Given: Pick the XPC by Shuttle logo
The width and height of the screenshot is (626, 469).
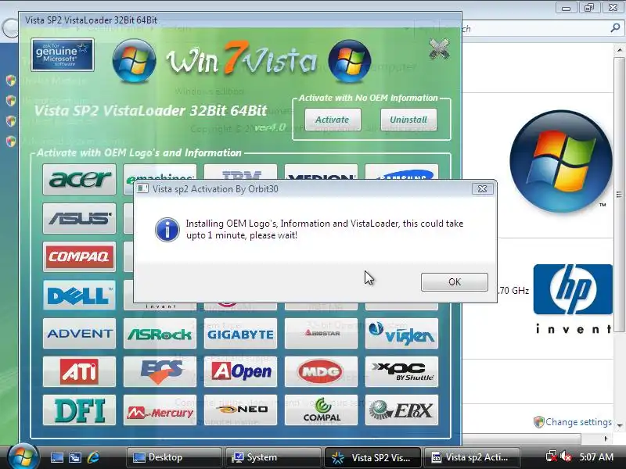Looking at the screenshot, I should pyautogui.click(x=401, y=372).
